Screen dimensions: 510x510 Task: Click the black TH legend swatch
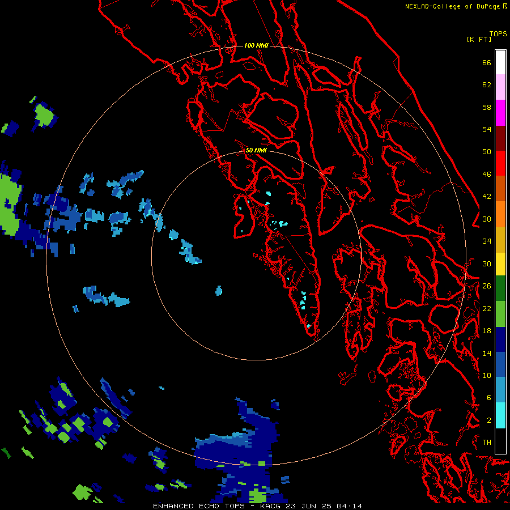coord(500,440)
